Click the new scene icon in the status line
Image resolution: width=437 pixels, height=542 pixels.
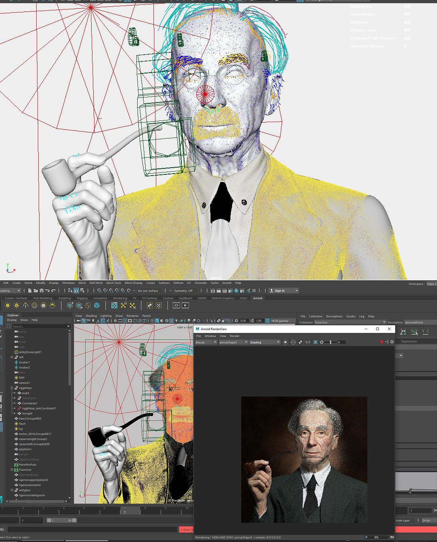tap(30, 291)
